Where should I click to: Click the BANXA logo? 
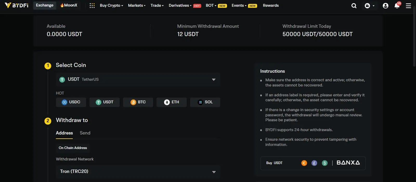click(348, 163)
